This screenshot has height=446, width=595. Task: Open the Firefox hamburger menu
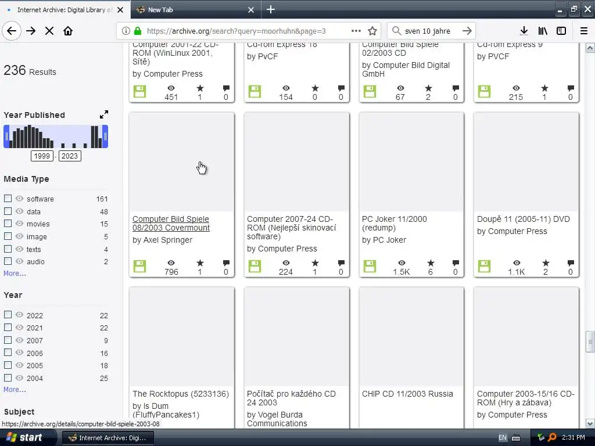(x=584, y=31)
